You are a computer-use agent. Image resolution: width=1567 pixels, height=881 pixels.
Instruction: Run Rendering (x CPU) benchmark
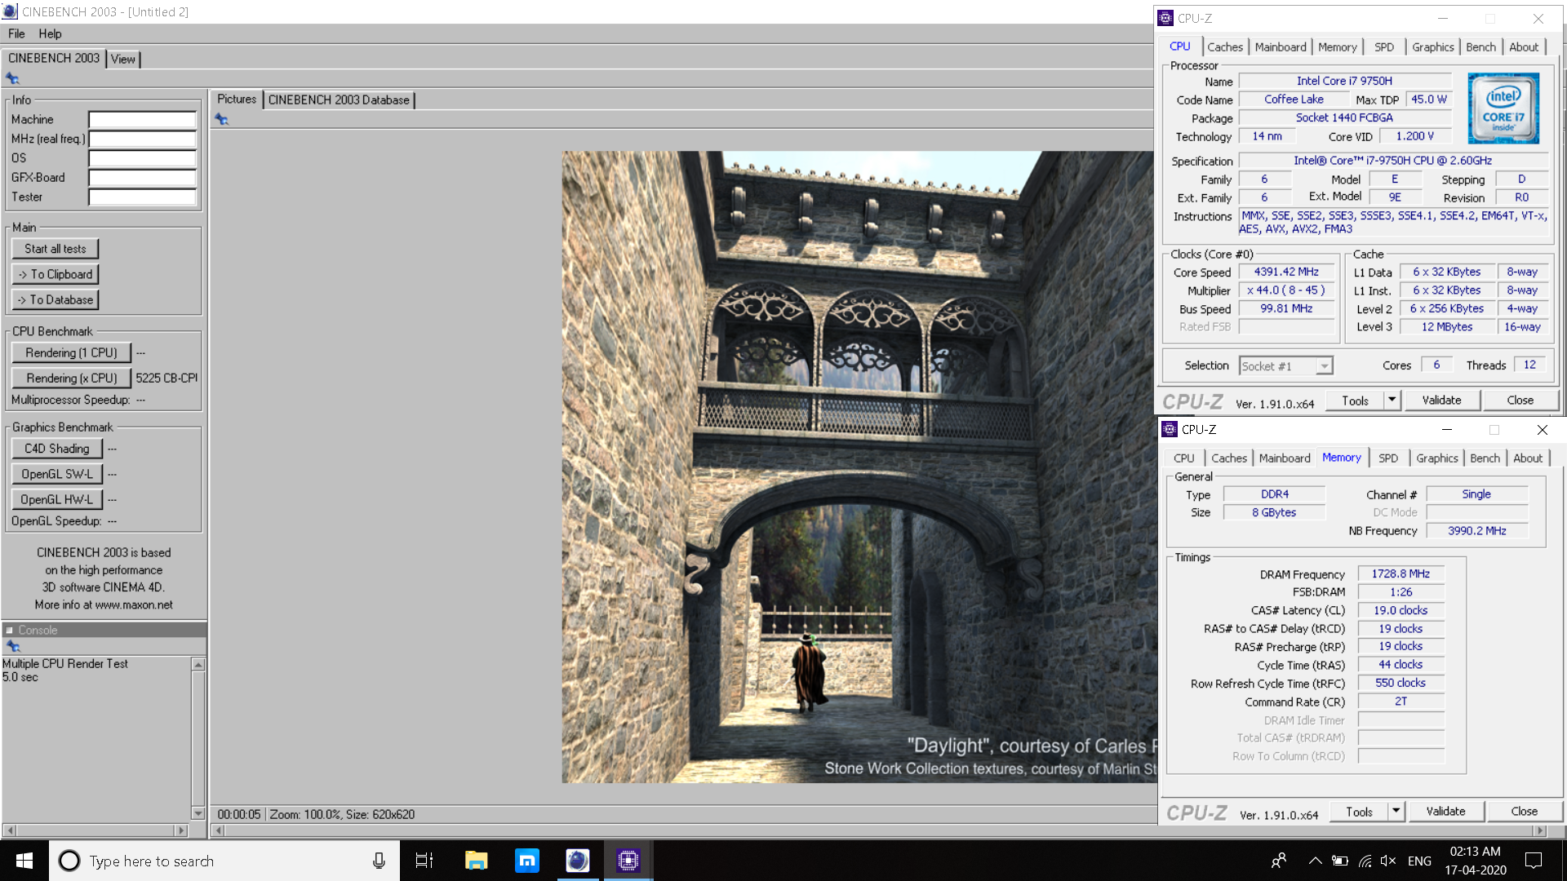click(x=71, y=378)
